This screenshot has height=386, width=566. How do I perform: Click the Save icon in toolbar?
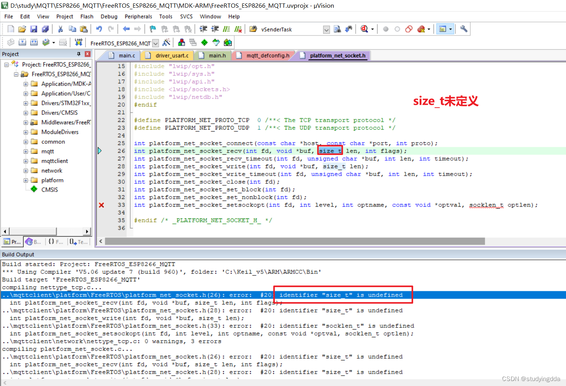tap(34, 29)
